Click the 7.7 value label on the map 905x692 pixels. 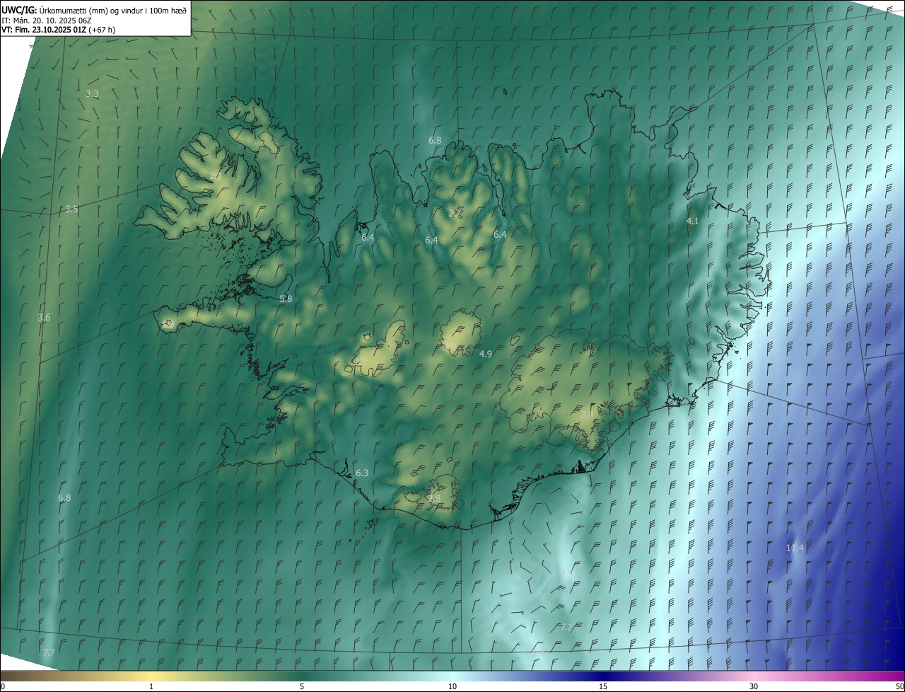(x=48, y=652)
